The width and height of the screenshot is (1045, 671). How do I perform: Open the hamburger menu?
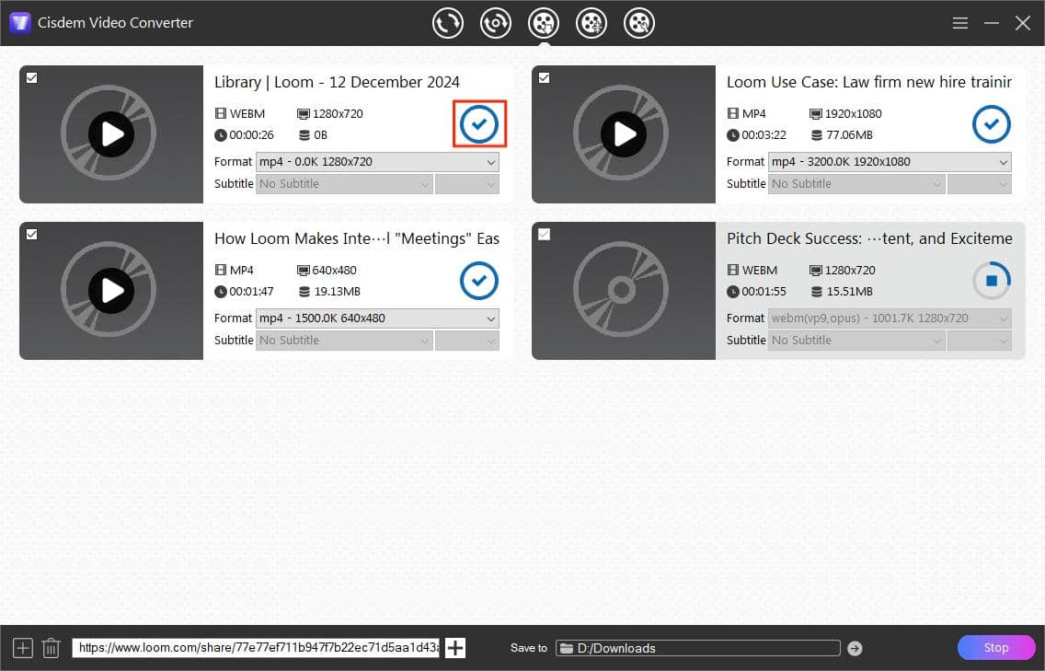(959, 23)
